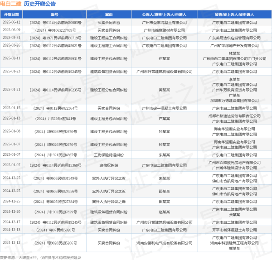Click case number '川1921民初4367号'
The width and height of the screenshot is (272, 260).
(x=62, y=155)
